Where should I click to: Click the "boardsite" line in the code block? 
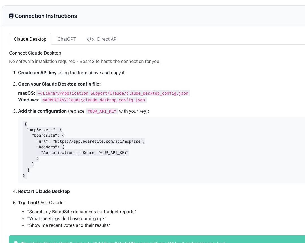tap(48, 135)
